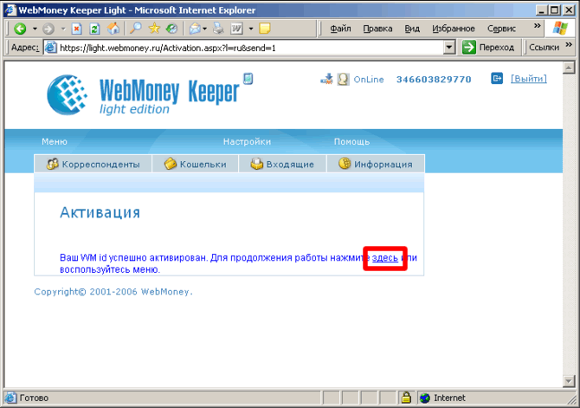Click the download arrow icon near OnLine
This screenshot has width=580, height=408.
pos(326,79)
